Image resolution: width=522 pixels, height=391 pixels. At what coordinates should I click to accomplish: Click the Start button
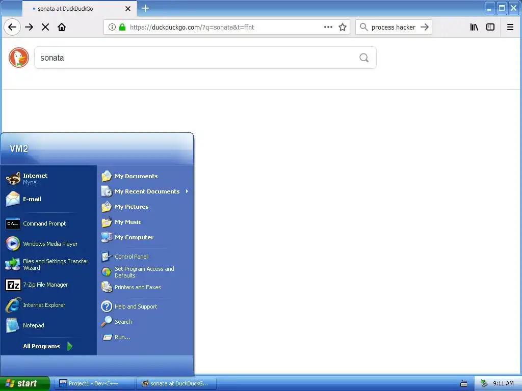pyautogui.click(x=24, y=383)
